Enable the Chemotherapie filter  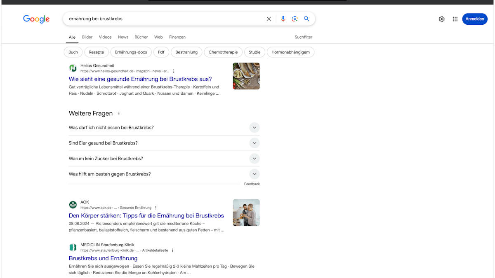click(223, 52)
